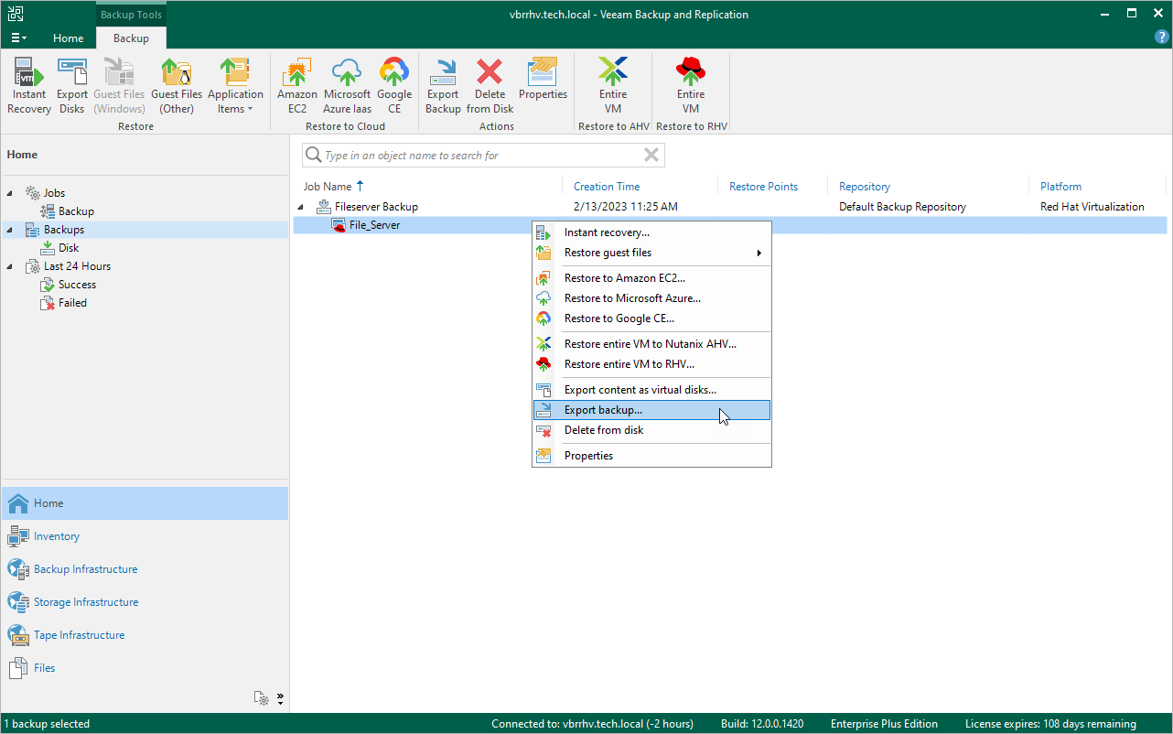The image size is (1173, 734).
Task: Choose Export content as virtual disks...
Action: [651, 390]
